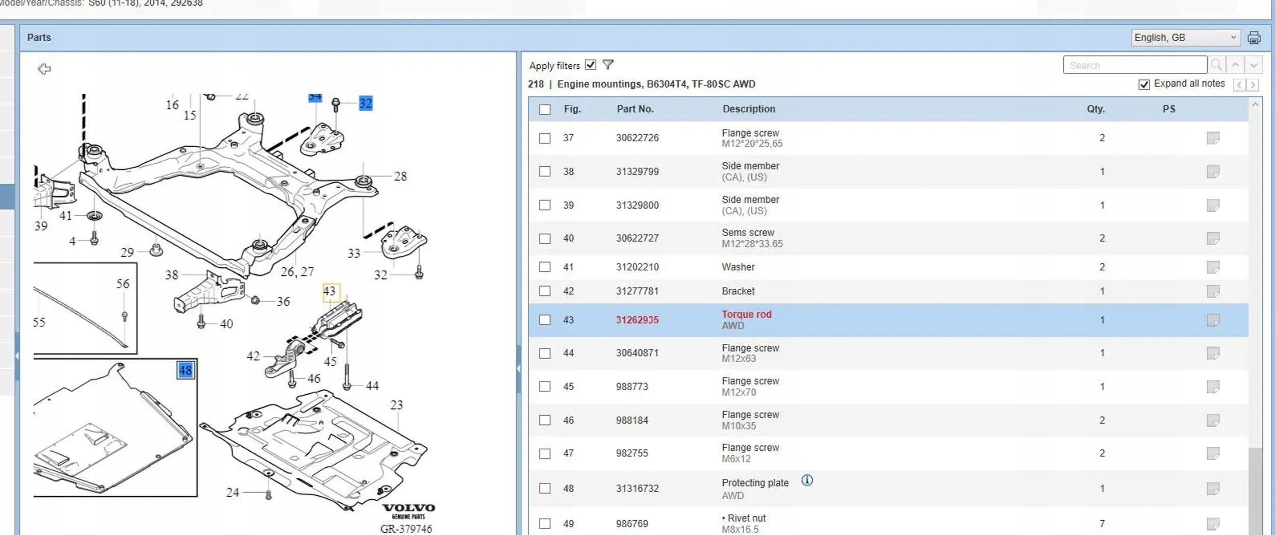Go to next search result arrow
The width and height of the screenshot is (1275, 535).
pos(1253,65)
